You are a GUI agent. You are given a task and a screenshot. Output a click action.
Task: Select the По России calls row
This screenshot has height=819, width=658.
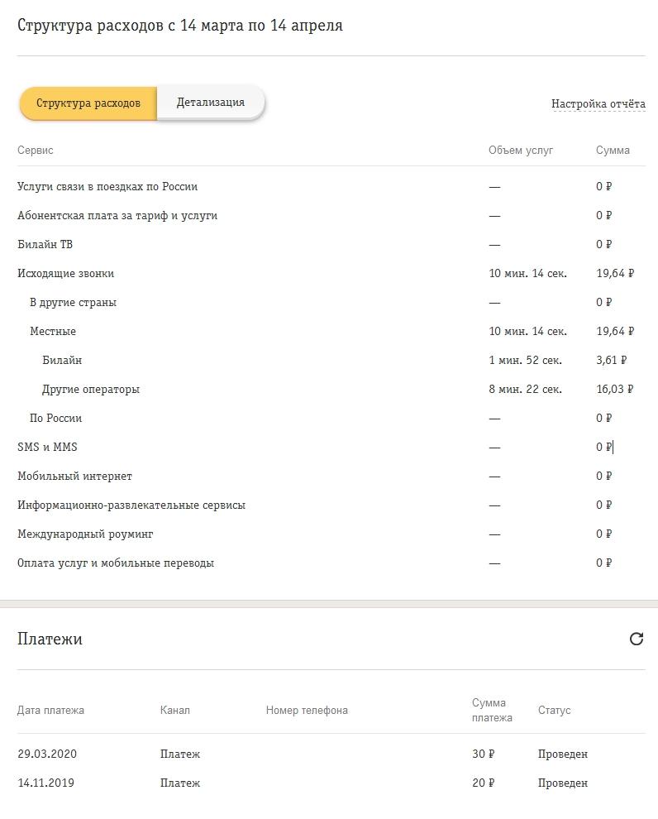[331, 418]
